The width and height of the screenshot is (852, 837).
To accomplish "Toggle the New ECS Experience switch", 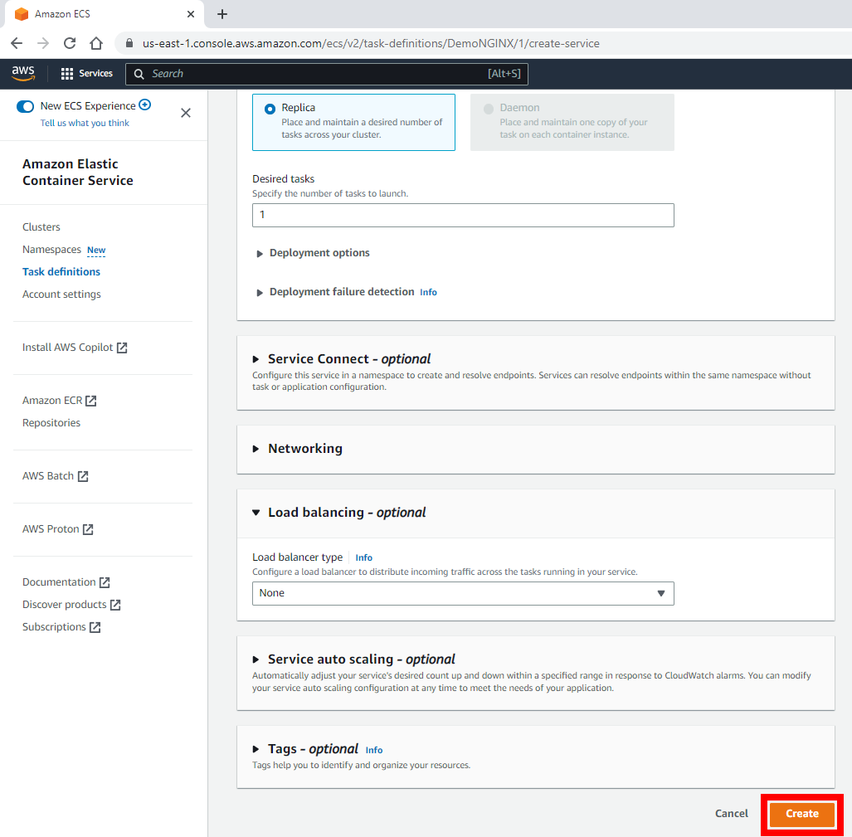I will 26,106.
